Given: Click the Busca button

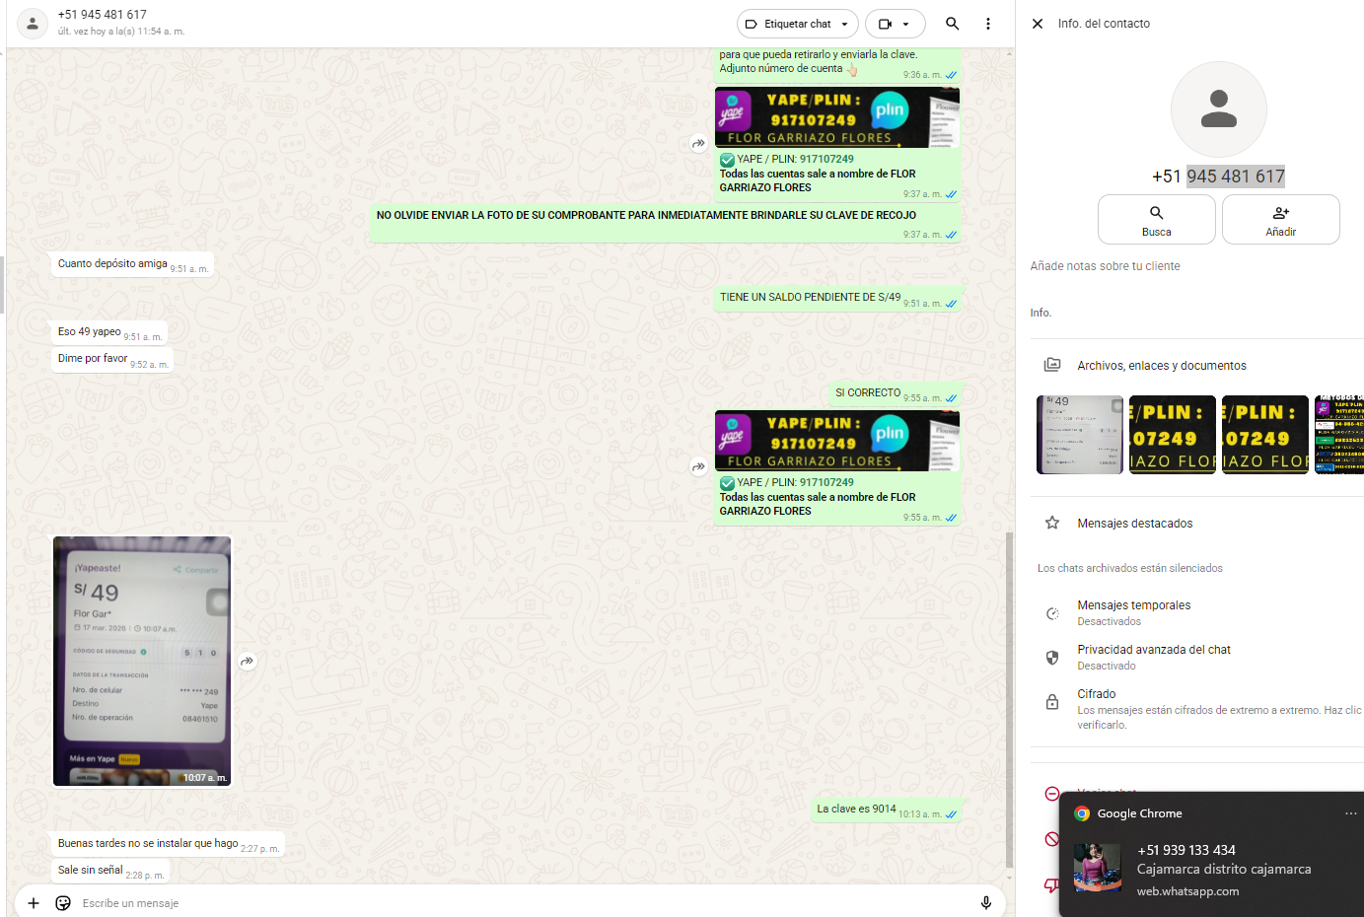Looking at the screenshot, I should click(1156, 219).
